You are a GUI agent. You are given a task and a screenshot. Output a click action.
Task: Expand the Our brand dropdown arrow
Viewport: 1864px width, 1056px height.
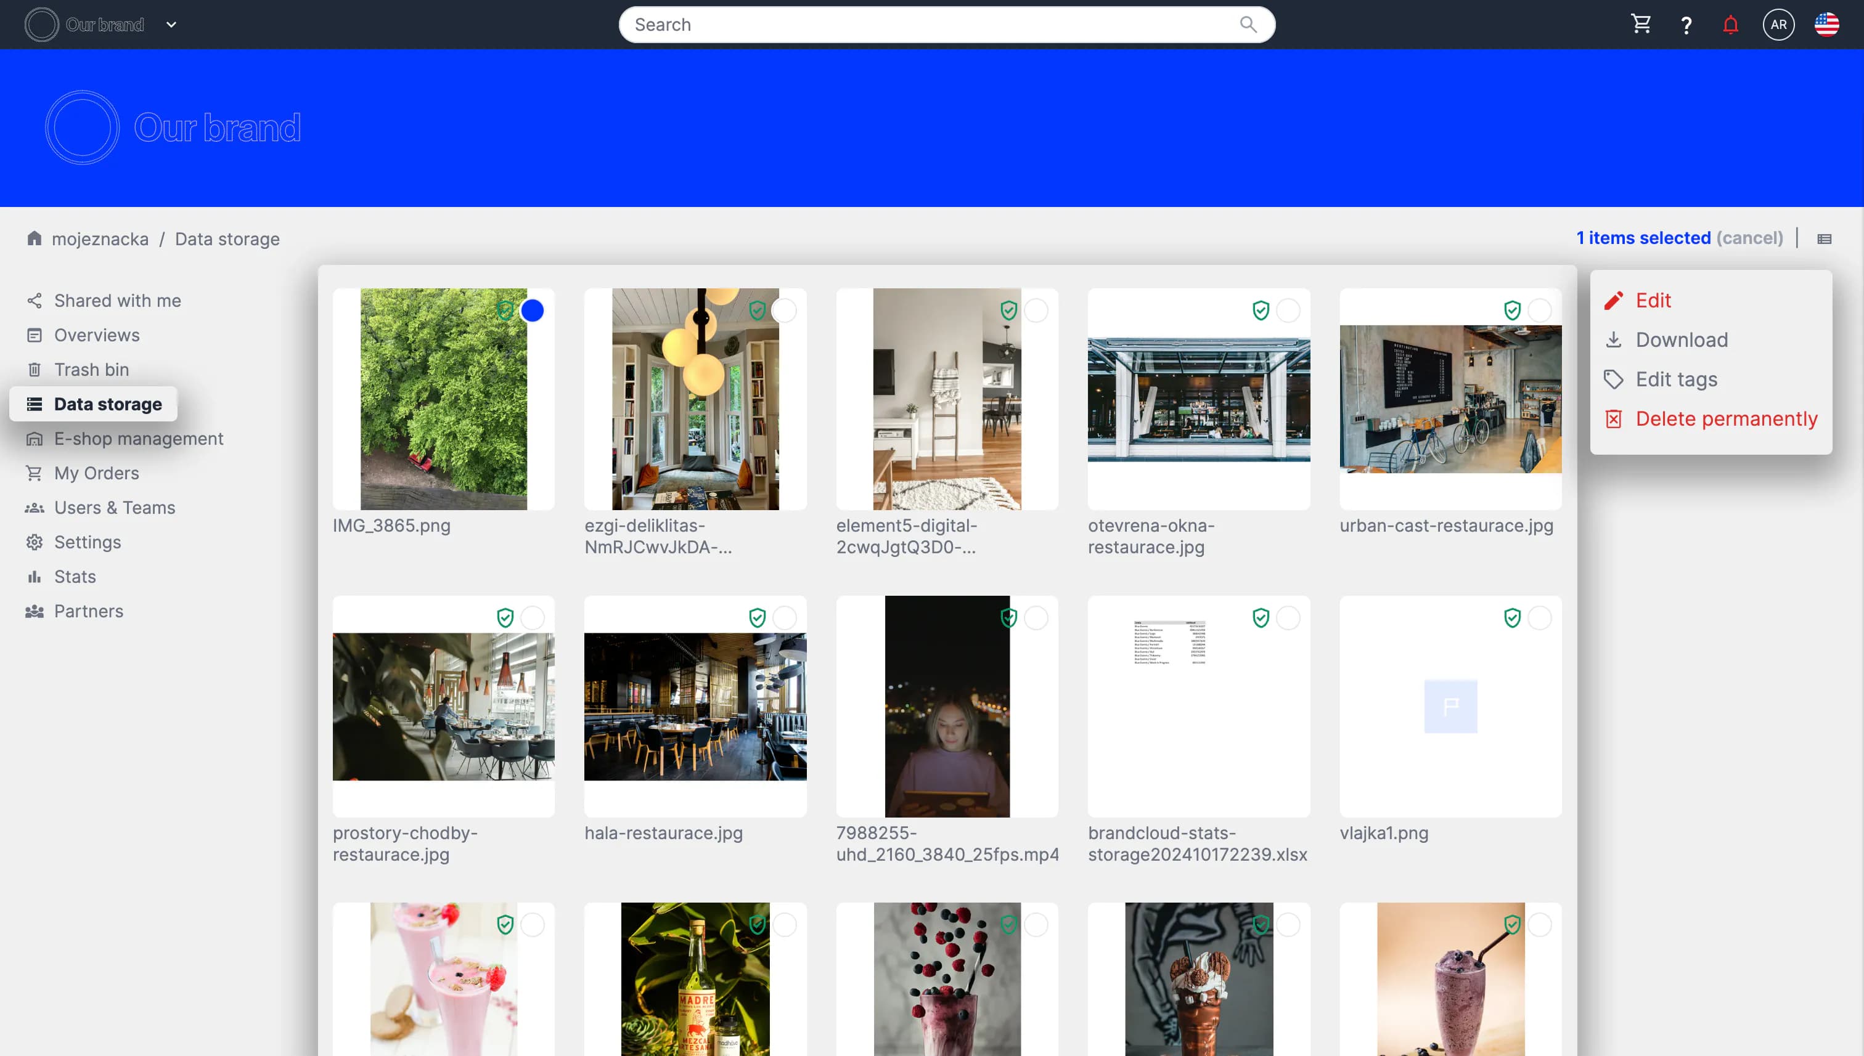click(x=171, y=25)
